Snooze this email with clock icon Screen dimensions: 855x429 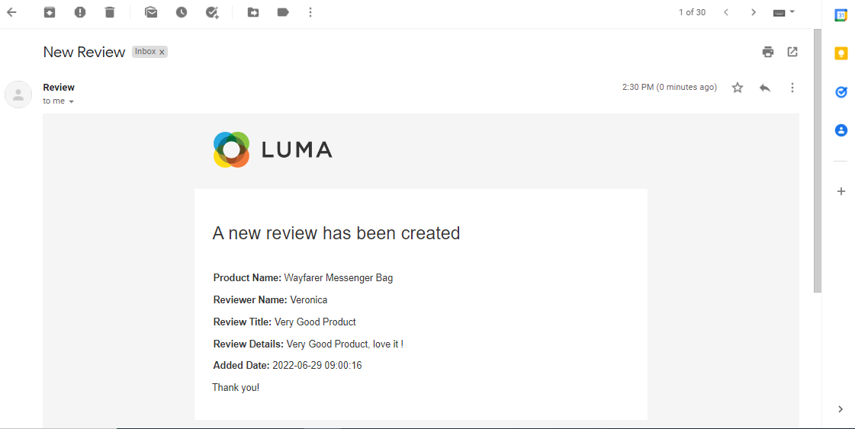(x=181, y=12)
